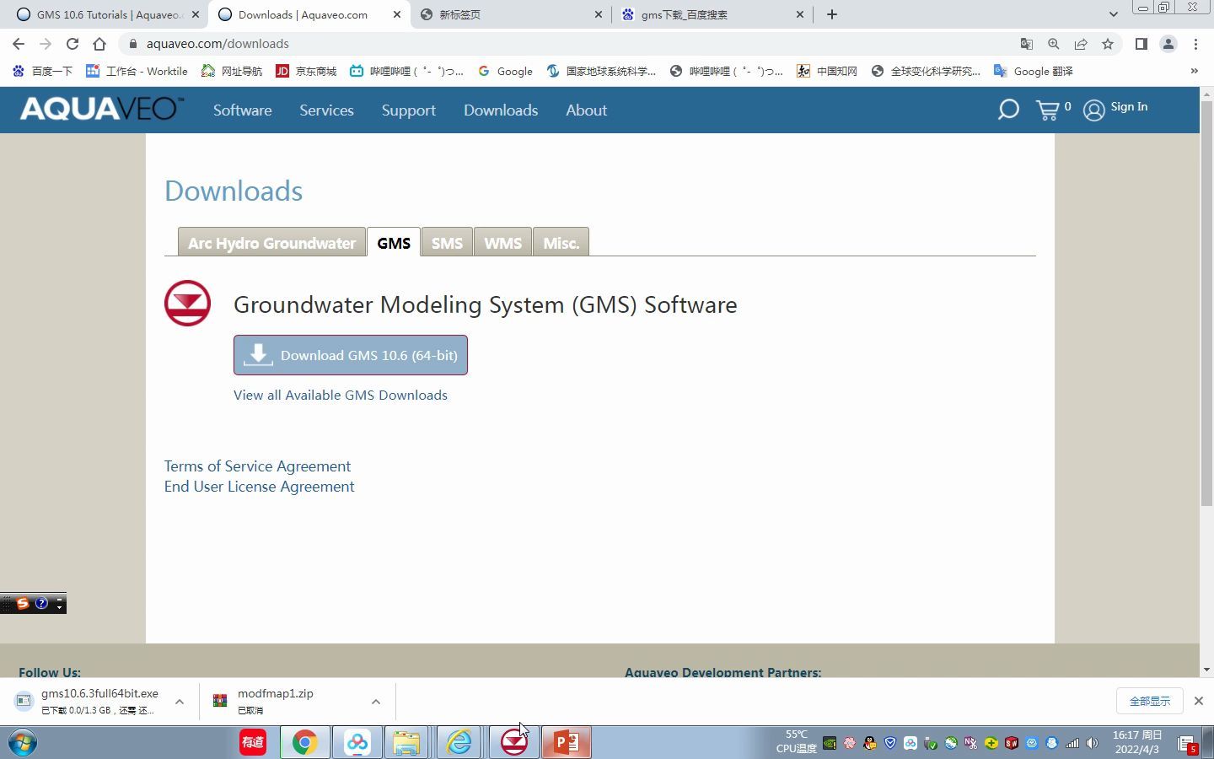Open 工作台 - Worktile bookmark
The height and width of the screenshot is (759, 1214).
(x=137, y=71)
